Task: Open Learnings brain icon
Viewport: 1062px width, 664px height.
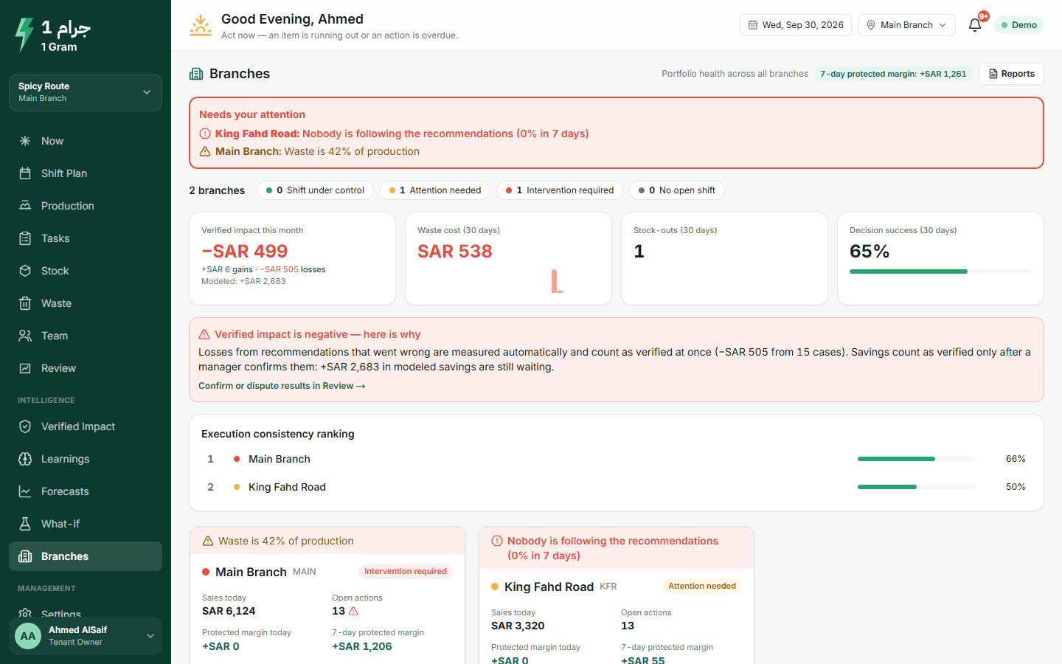Action: tap(25, 459)
